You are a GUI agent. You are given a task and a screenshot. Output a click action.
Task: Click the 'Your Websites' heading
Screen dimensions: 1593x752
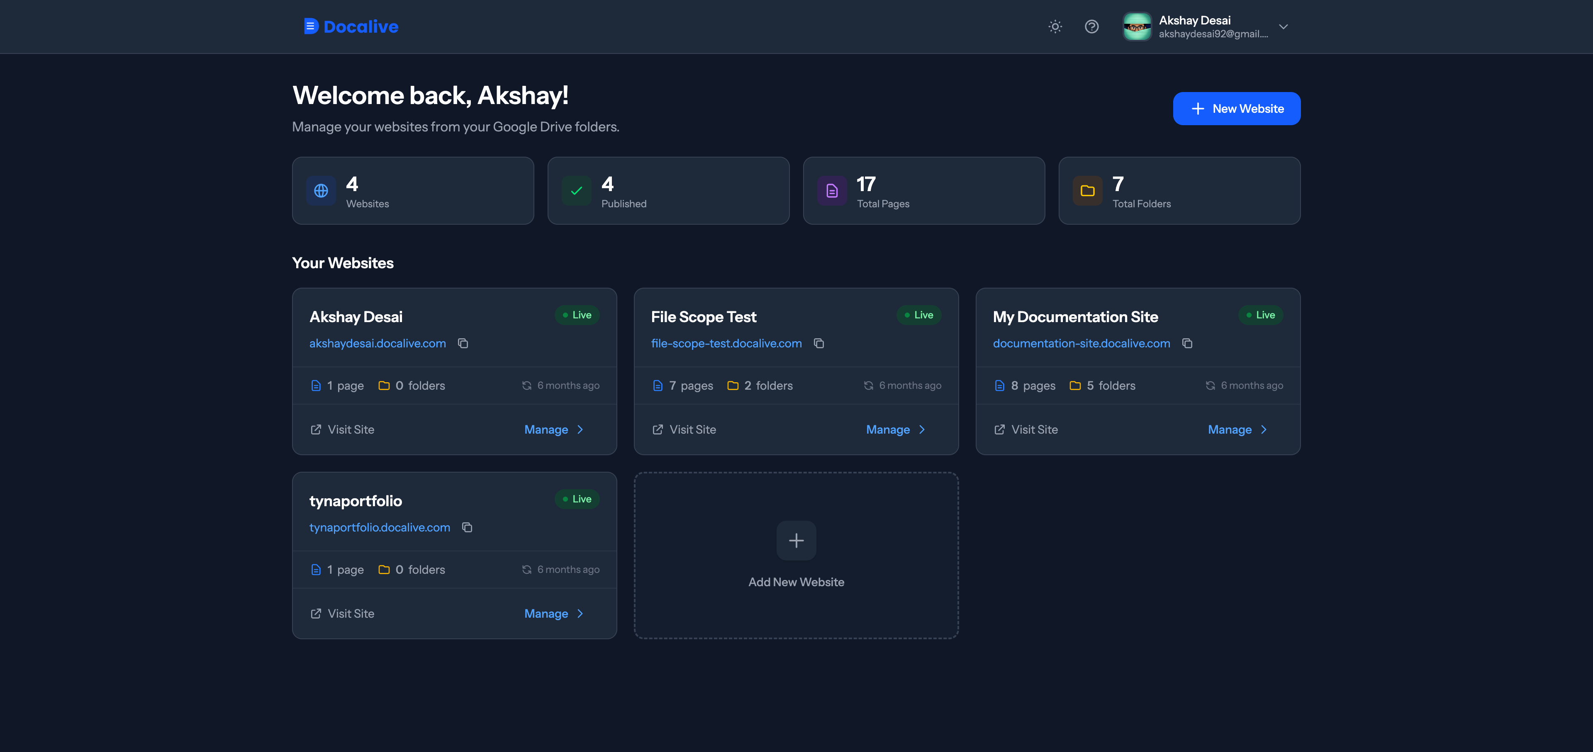point(343,263)
